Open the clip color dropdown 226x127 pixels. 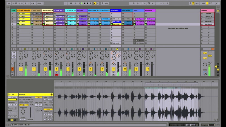point(13,100)
